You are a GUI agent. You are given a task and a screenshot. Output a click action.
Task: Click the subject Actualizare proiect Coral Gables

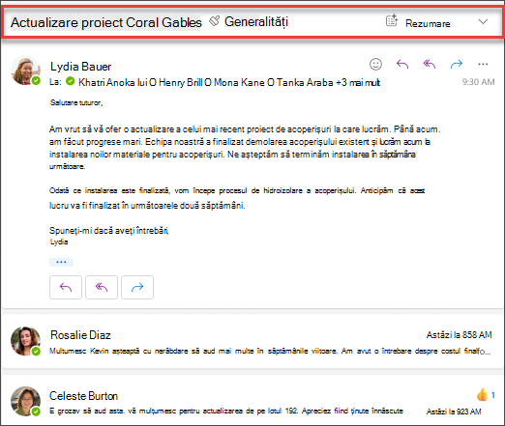click(106, 22)
